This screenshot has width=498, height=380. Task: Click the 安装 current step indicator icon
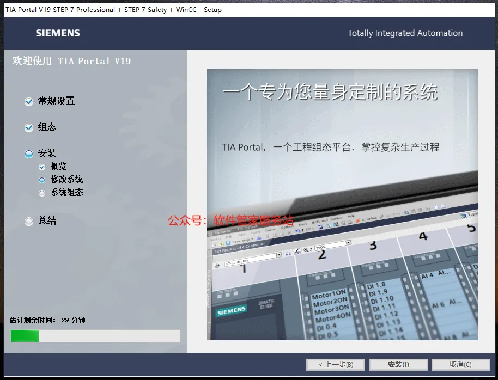click(x=29, y=154)
